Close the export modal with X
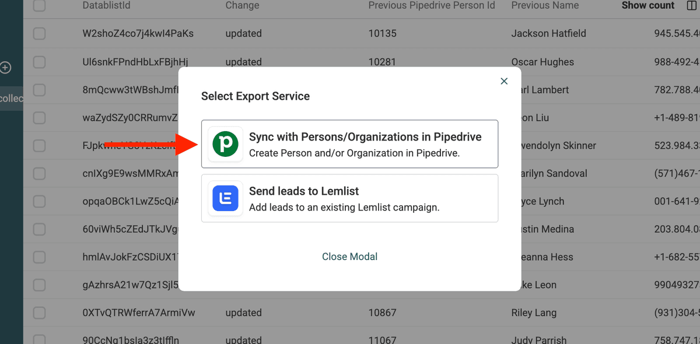Viewport: 700px width, 344px height. (505, 81)
